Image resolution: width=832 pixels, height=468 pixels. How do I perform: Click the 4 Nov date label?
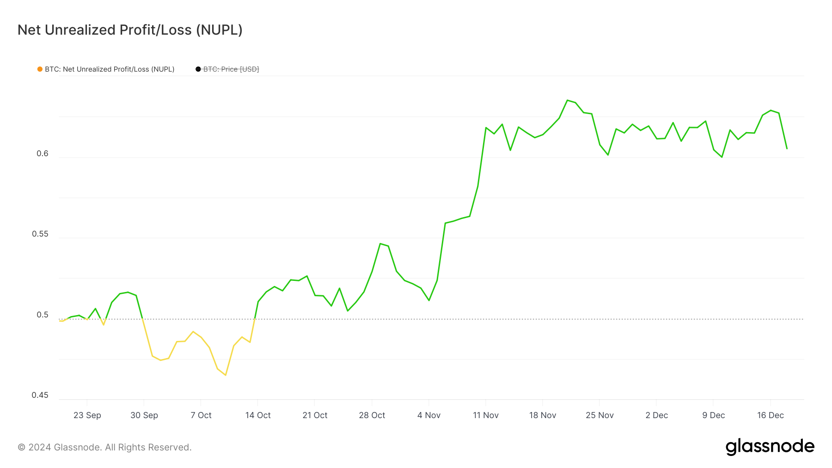[429, 415]
